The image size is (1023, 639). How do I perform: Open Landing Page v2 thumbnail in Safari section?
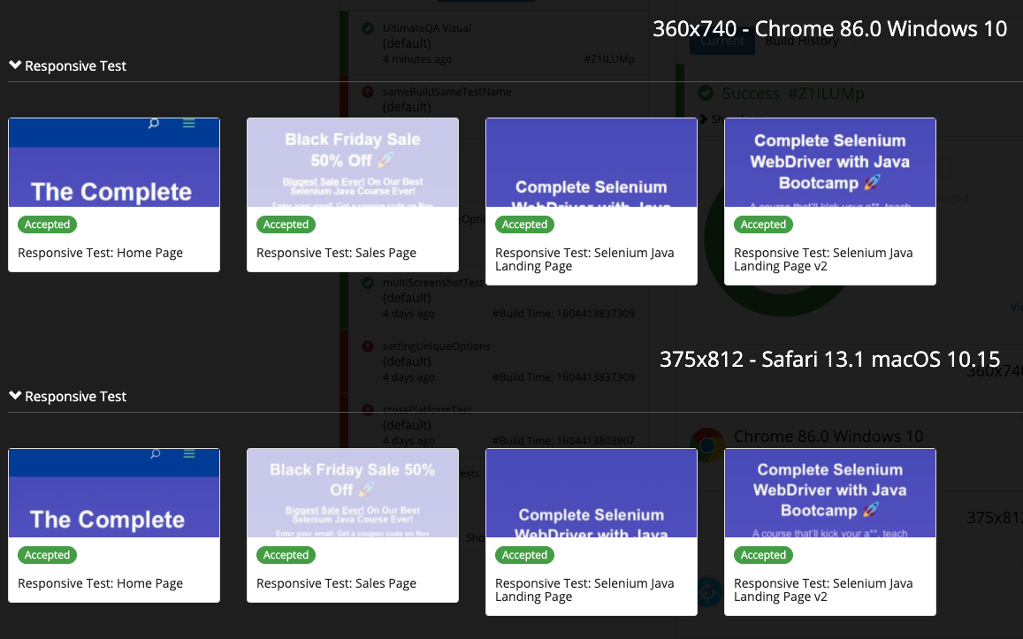click(x=830, y=493)
